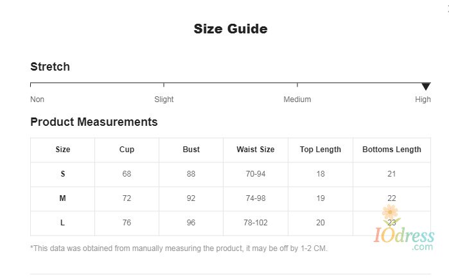449x278 pixels.
Task: Select the Slight stretch label
Action: coord(164,100)
